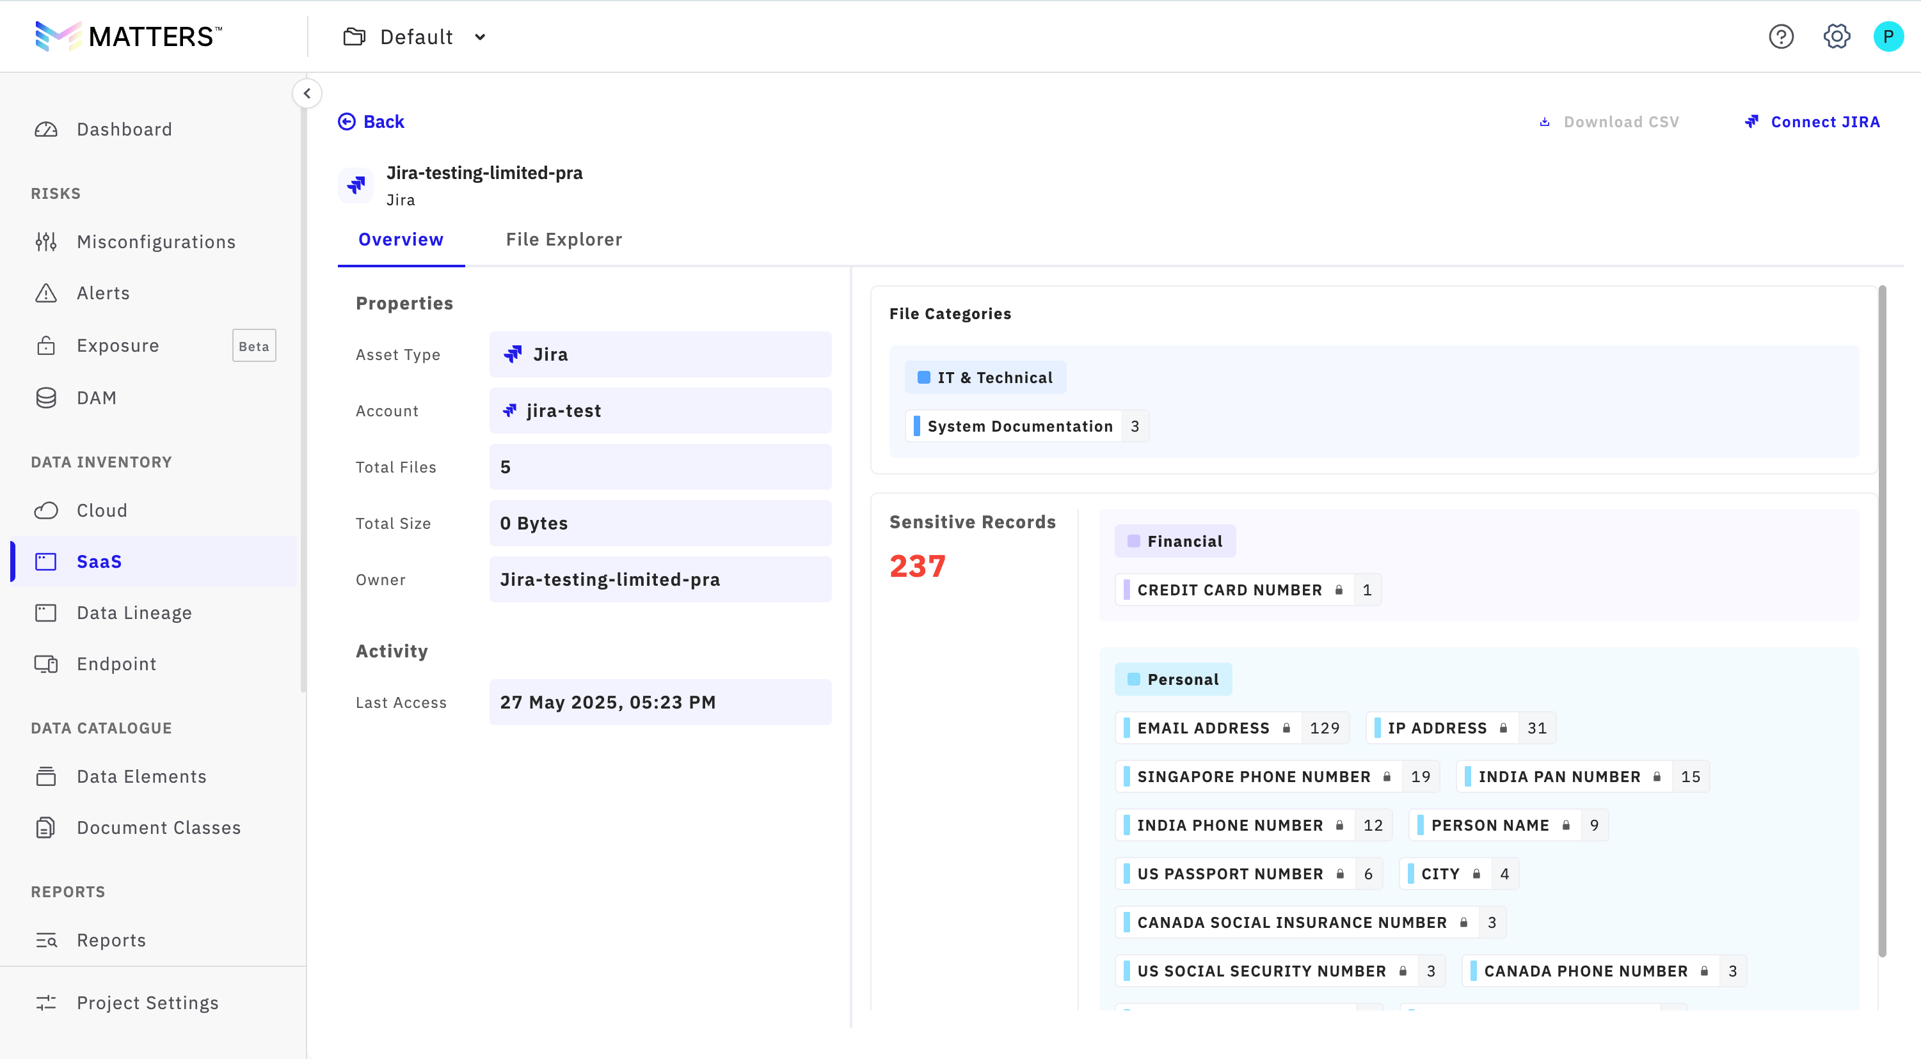The width and height of the screenshot is (1921, 1059).
Task: Open Data Lineage page
Action: pos(154,613)
